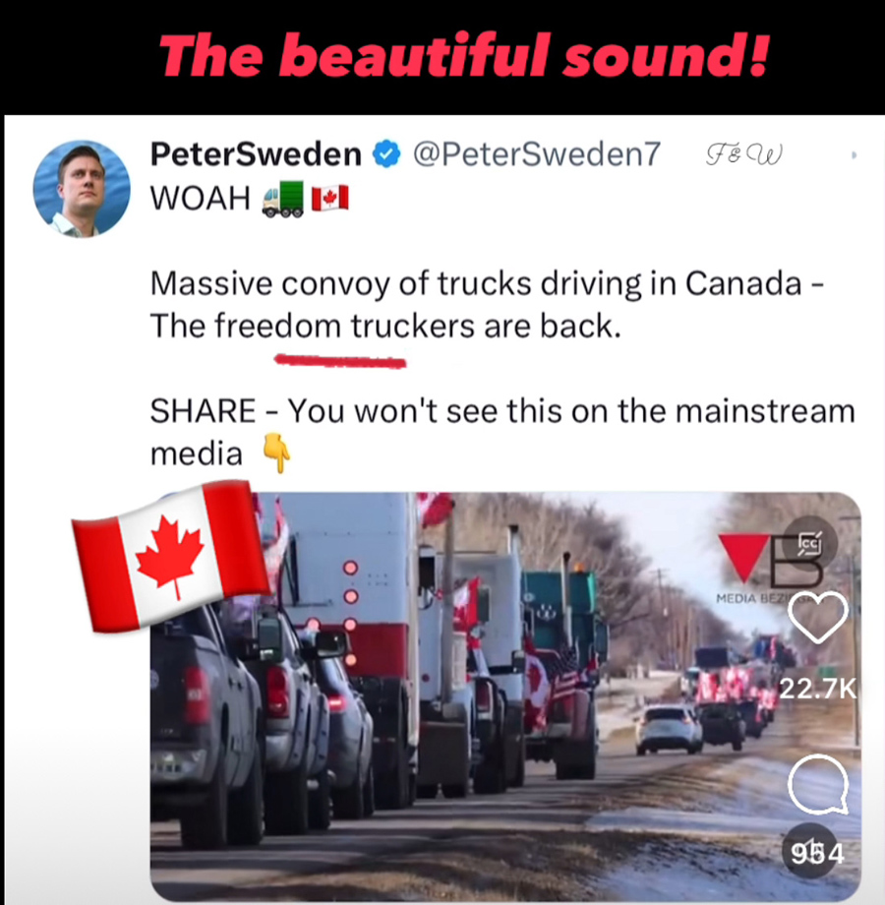This screenshot has width=885, height=905.
Task: Click the small Canada flag emoji after WOAH
Action: (x=330, y=198)
